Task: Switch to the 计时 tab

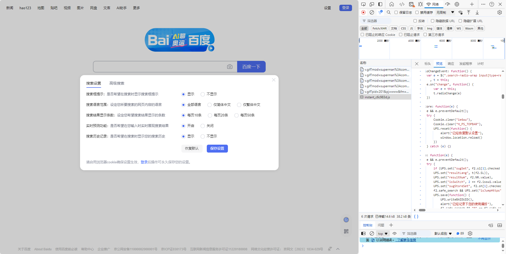Action: pos(480,64)
